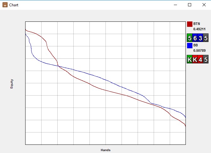Click the Equity axis label
211x153 pixels.
(12, 84)
